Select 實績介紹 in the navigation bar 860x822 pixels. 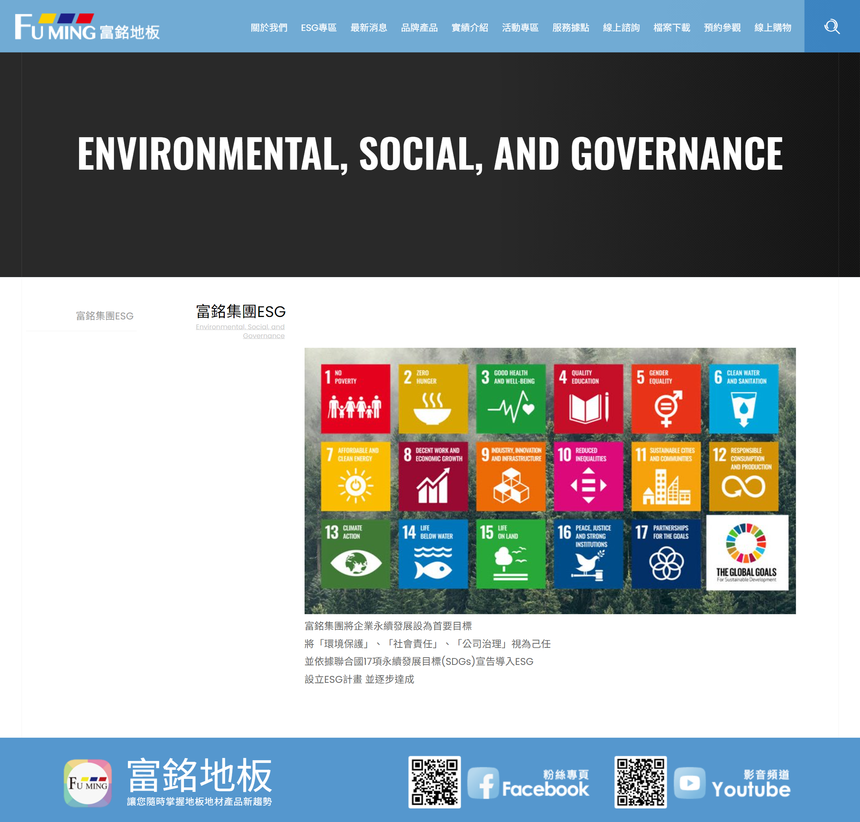(469, 28)
